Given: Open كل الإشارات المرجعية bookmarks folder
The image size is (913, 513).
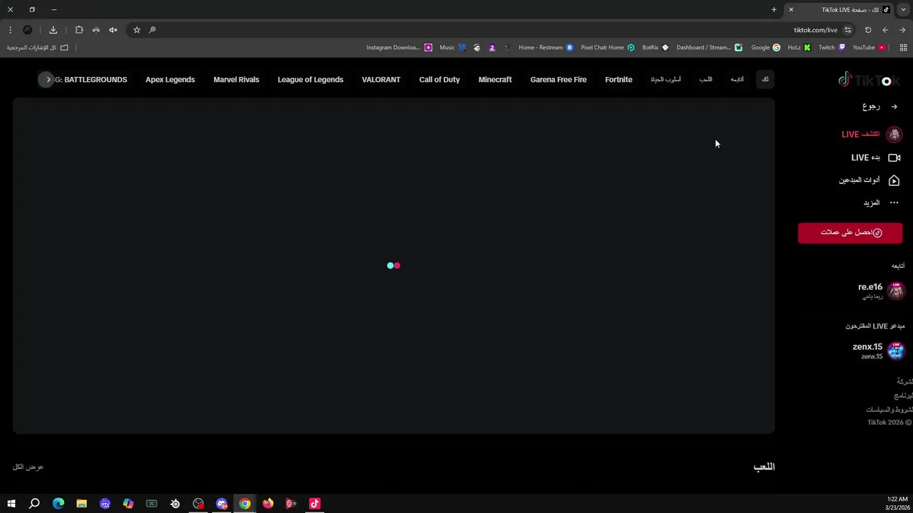Looking at the screenshot, I should pyautogui.click(x=38, y=48).
